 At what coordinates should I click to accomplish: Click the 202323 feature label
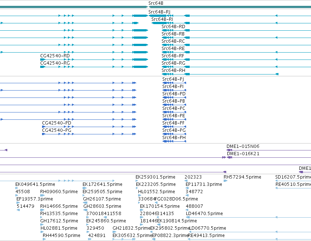[x=193, y=177]
